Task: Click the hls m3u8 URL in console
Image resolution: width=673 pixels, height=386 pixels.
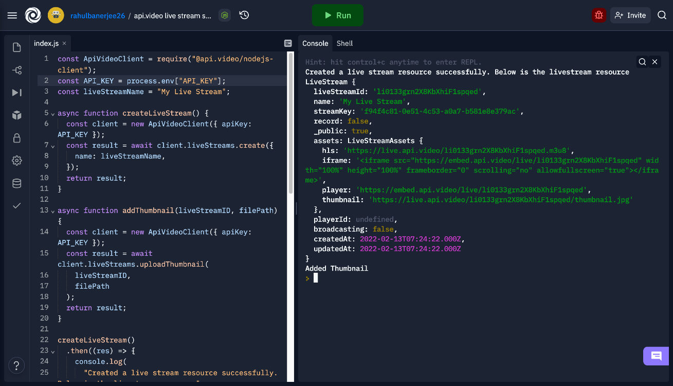Action: coord(458,150)
